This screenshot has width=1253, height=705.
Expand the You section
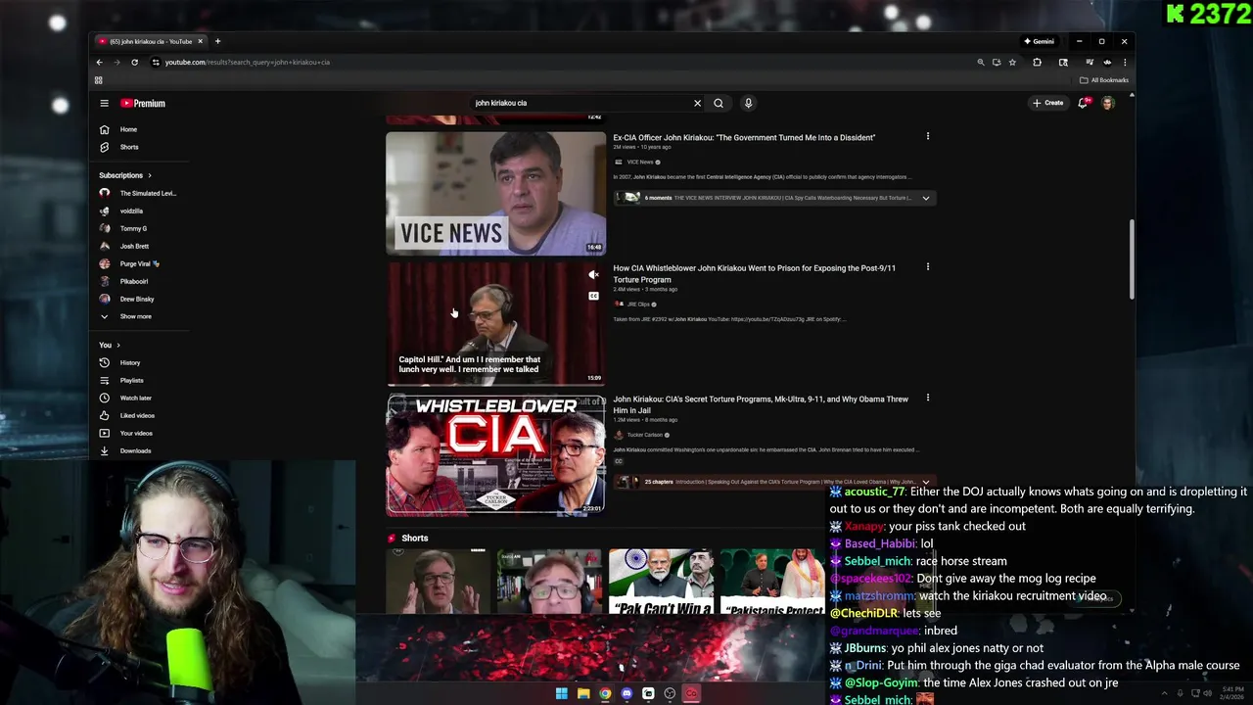point(110,345)
